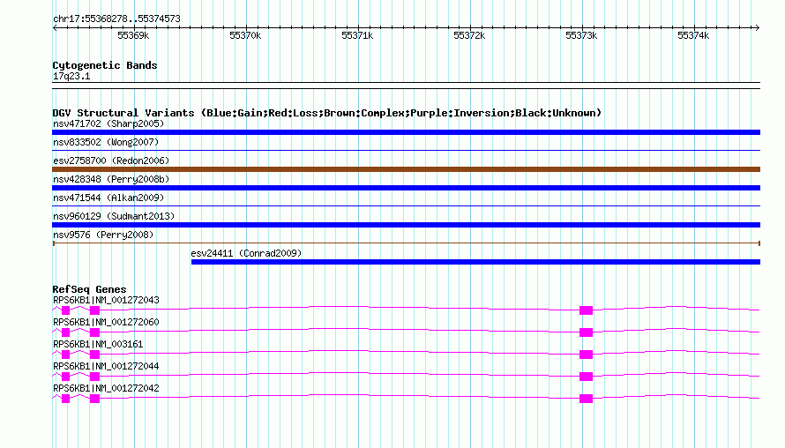
Task: Select the nsv428348 (Perry2008b) label
Action: [x=111, y=179]
